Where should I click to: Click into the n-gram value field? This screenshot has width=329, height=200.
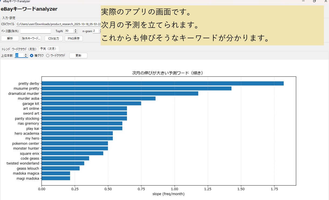tap(96, 31)
